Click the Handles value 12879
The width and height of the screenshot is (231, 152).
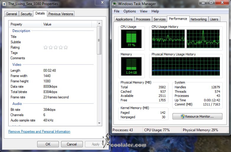coord(216,87)
